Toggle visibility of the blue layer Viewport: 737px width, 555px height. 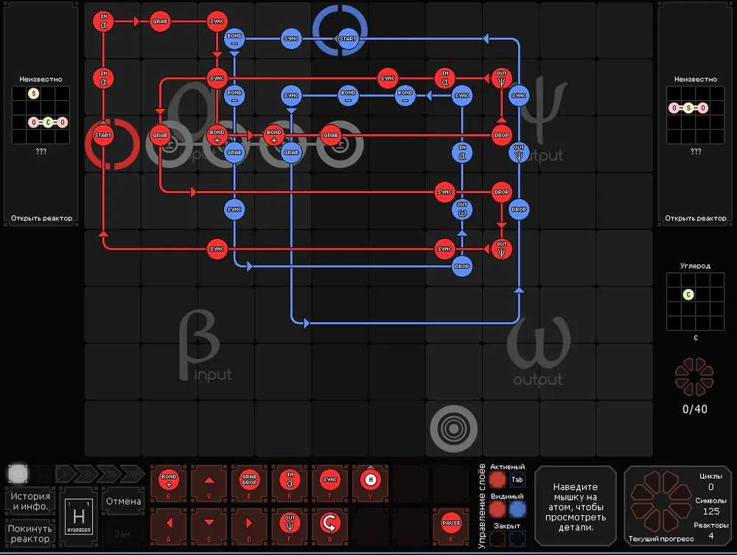(x=517, y=509)
